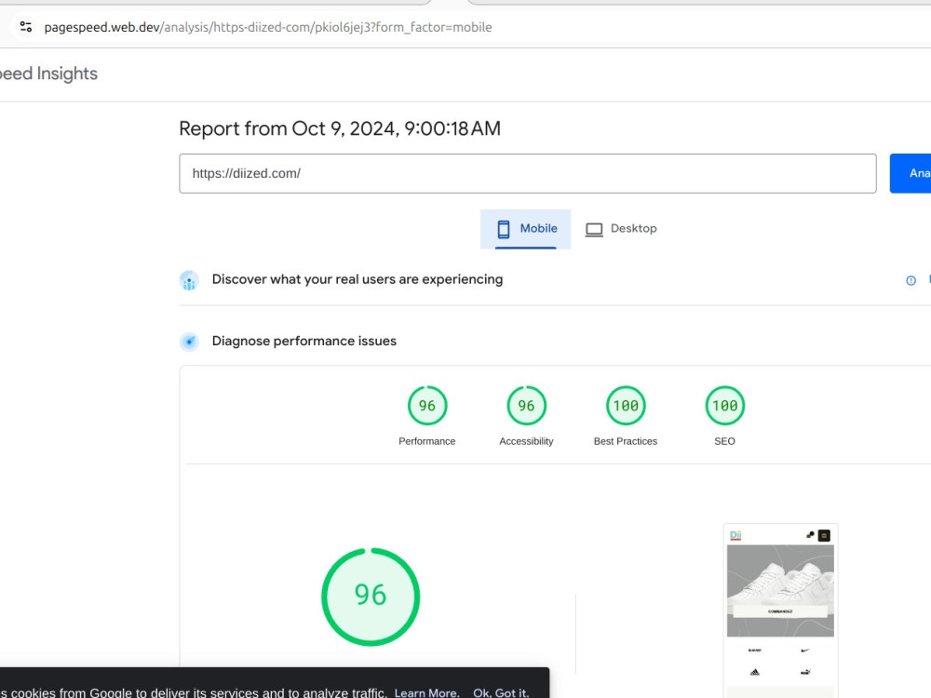Click 'Discover what your real users are experiencing'
The height and width of the screenshot is (698, 931).
pyautogui.click(x=357, y=279)
